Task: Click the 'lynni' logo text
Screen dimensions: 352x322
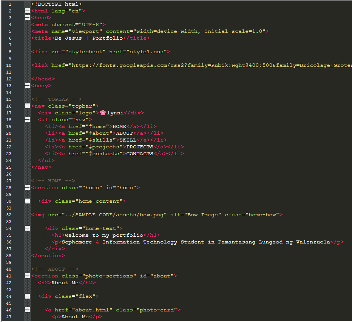Action: click(x=115, y=113)
